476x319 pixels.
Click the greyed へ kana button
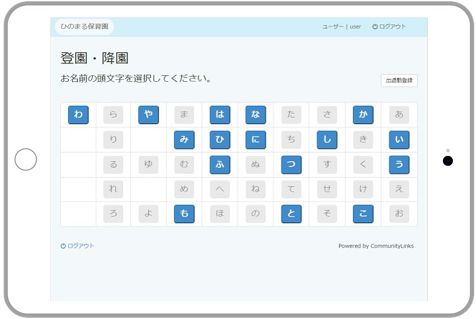[219, 189]
